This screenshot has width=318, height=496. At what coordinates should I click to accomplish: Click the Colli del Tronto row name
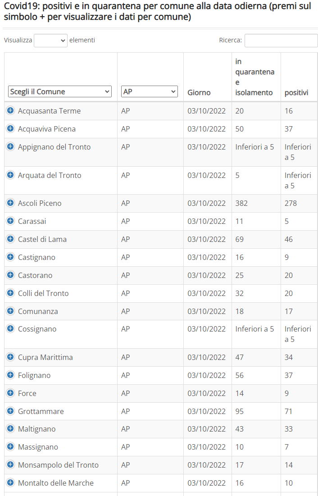point(43,293)
